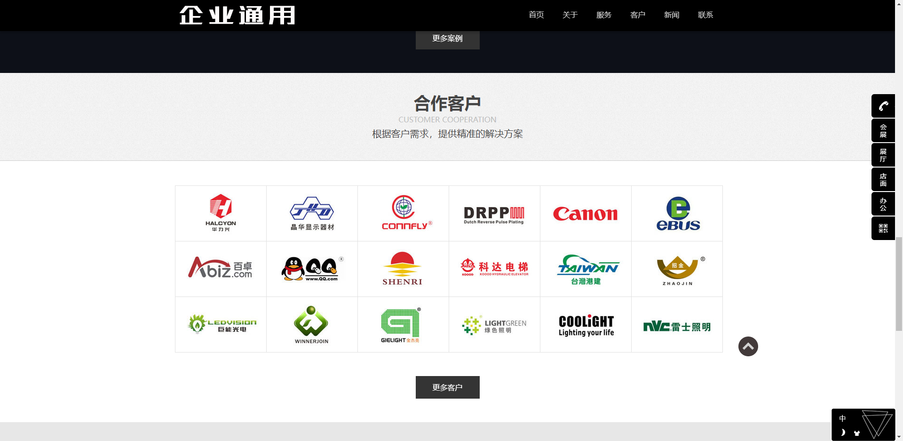Open the HALCYON 华力兴 client logo
The height and width of the screenshot is (441, 903).
(221, 213)
